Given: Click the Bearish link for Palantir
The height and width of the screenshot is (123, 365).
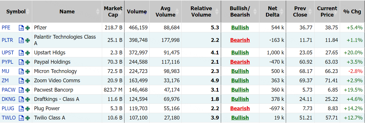Looking at the screenshot, I should (240, 40).
